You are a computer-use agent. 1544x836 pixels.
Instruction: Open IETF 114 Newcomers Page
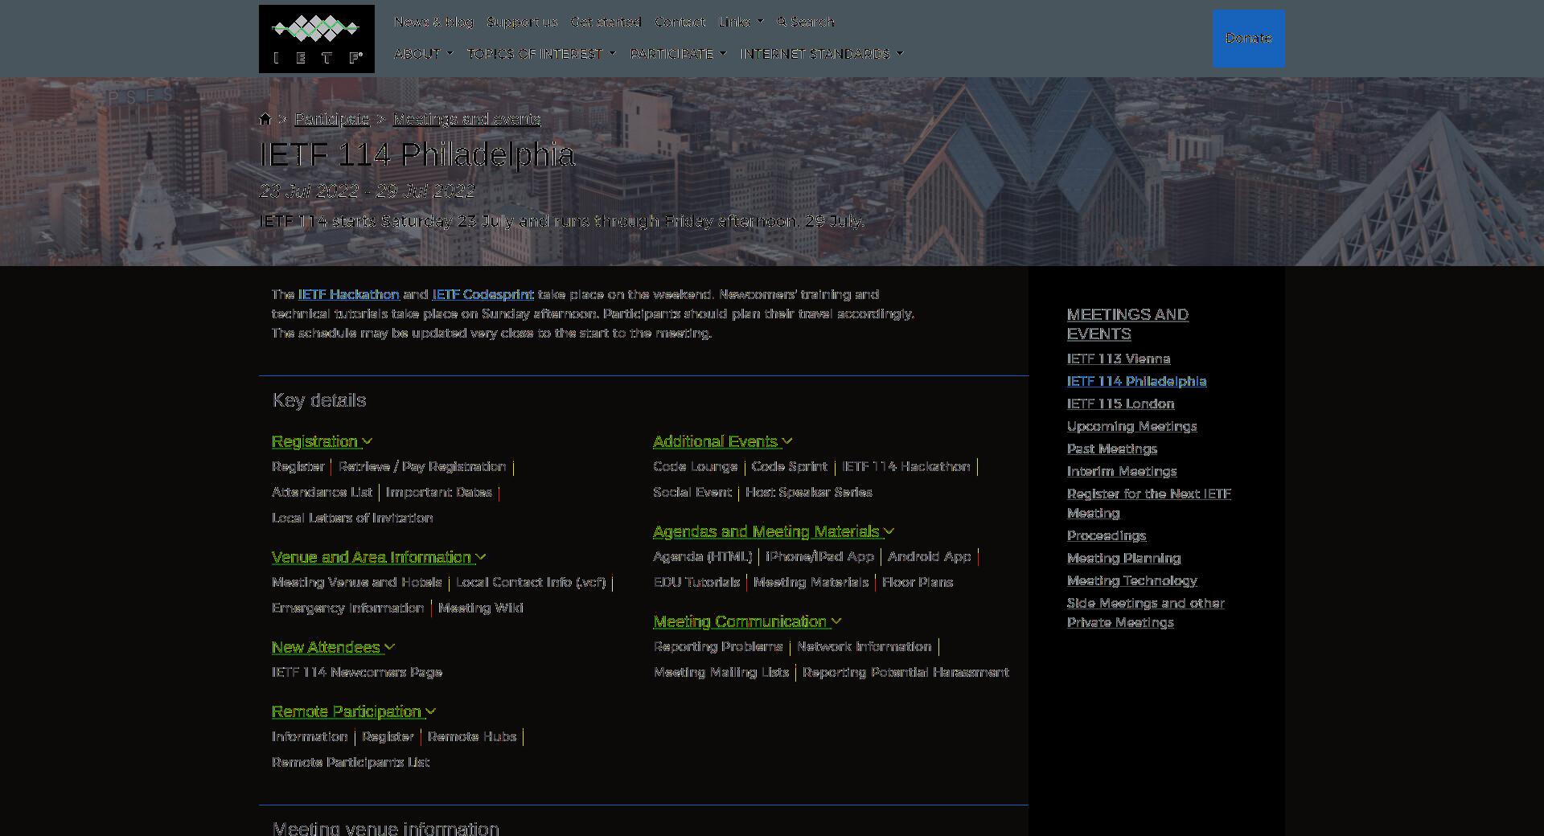(356, 673)
